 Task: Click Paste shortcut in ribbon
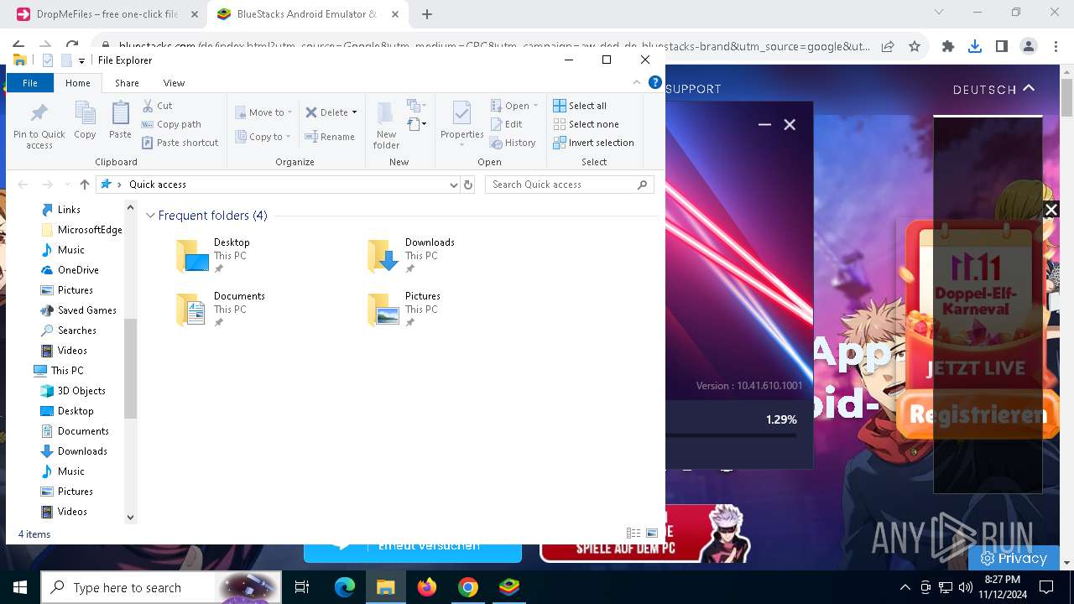(x=180, y=143)
